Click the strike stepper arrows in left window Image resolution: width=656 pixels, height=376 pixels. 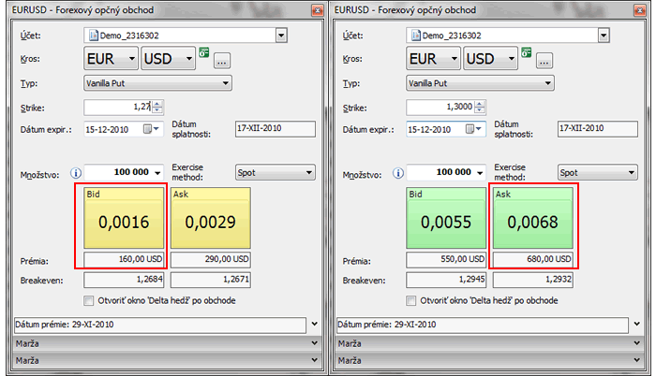[157, 107]
